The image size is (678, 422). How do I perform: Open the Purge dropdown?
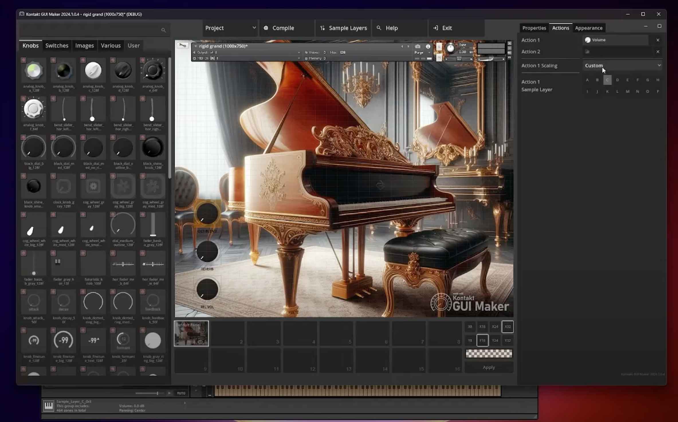click(x=422, y=53)
